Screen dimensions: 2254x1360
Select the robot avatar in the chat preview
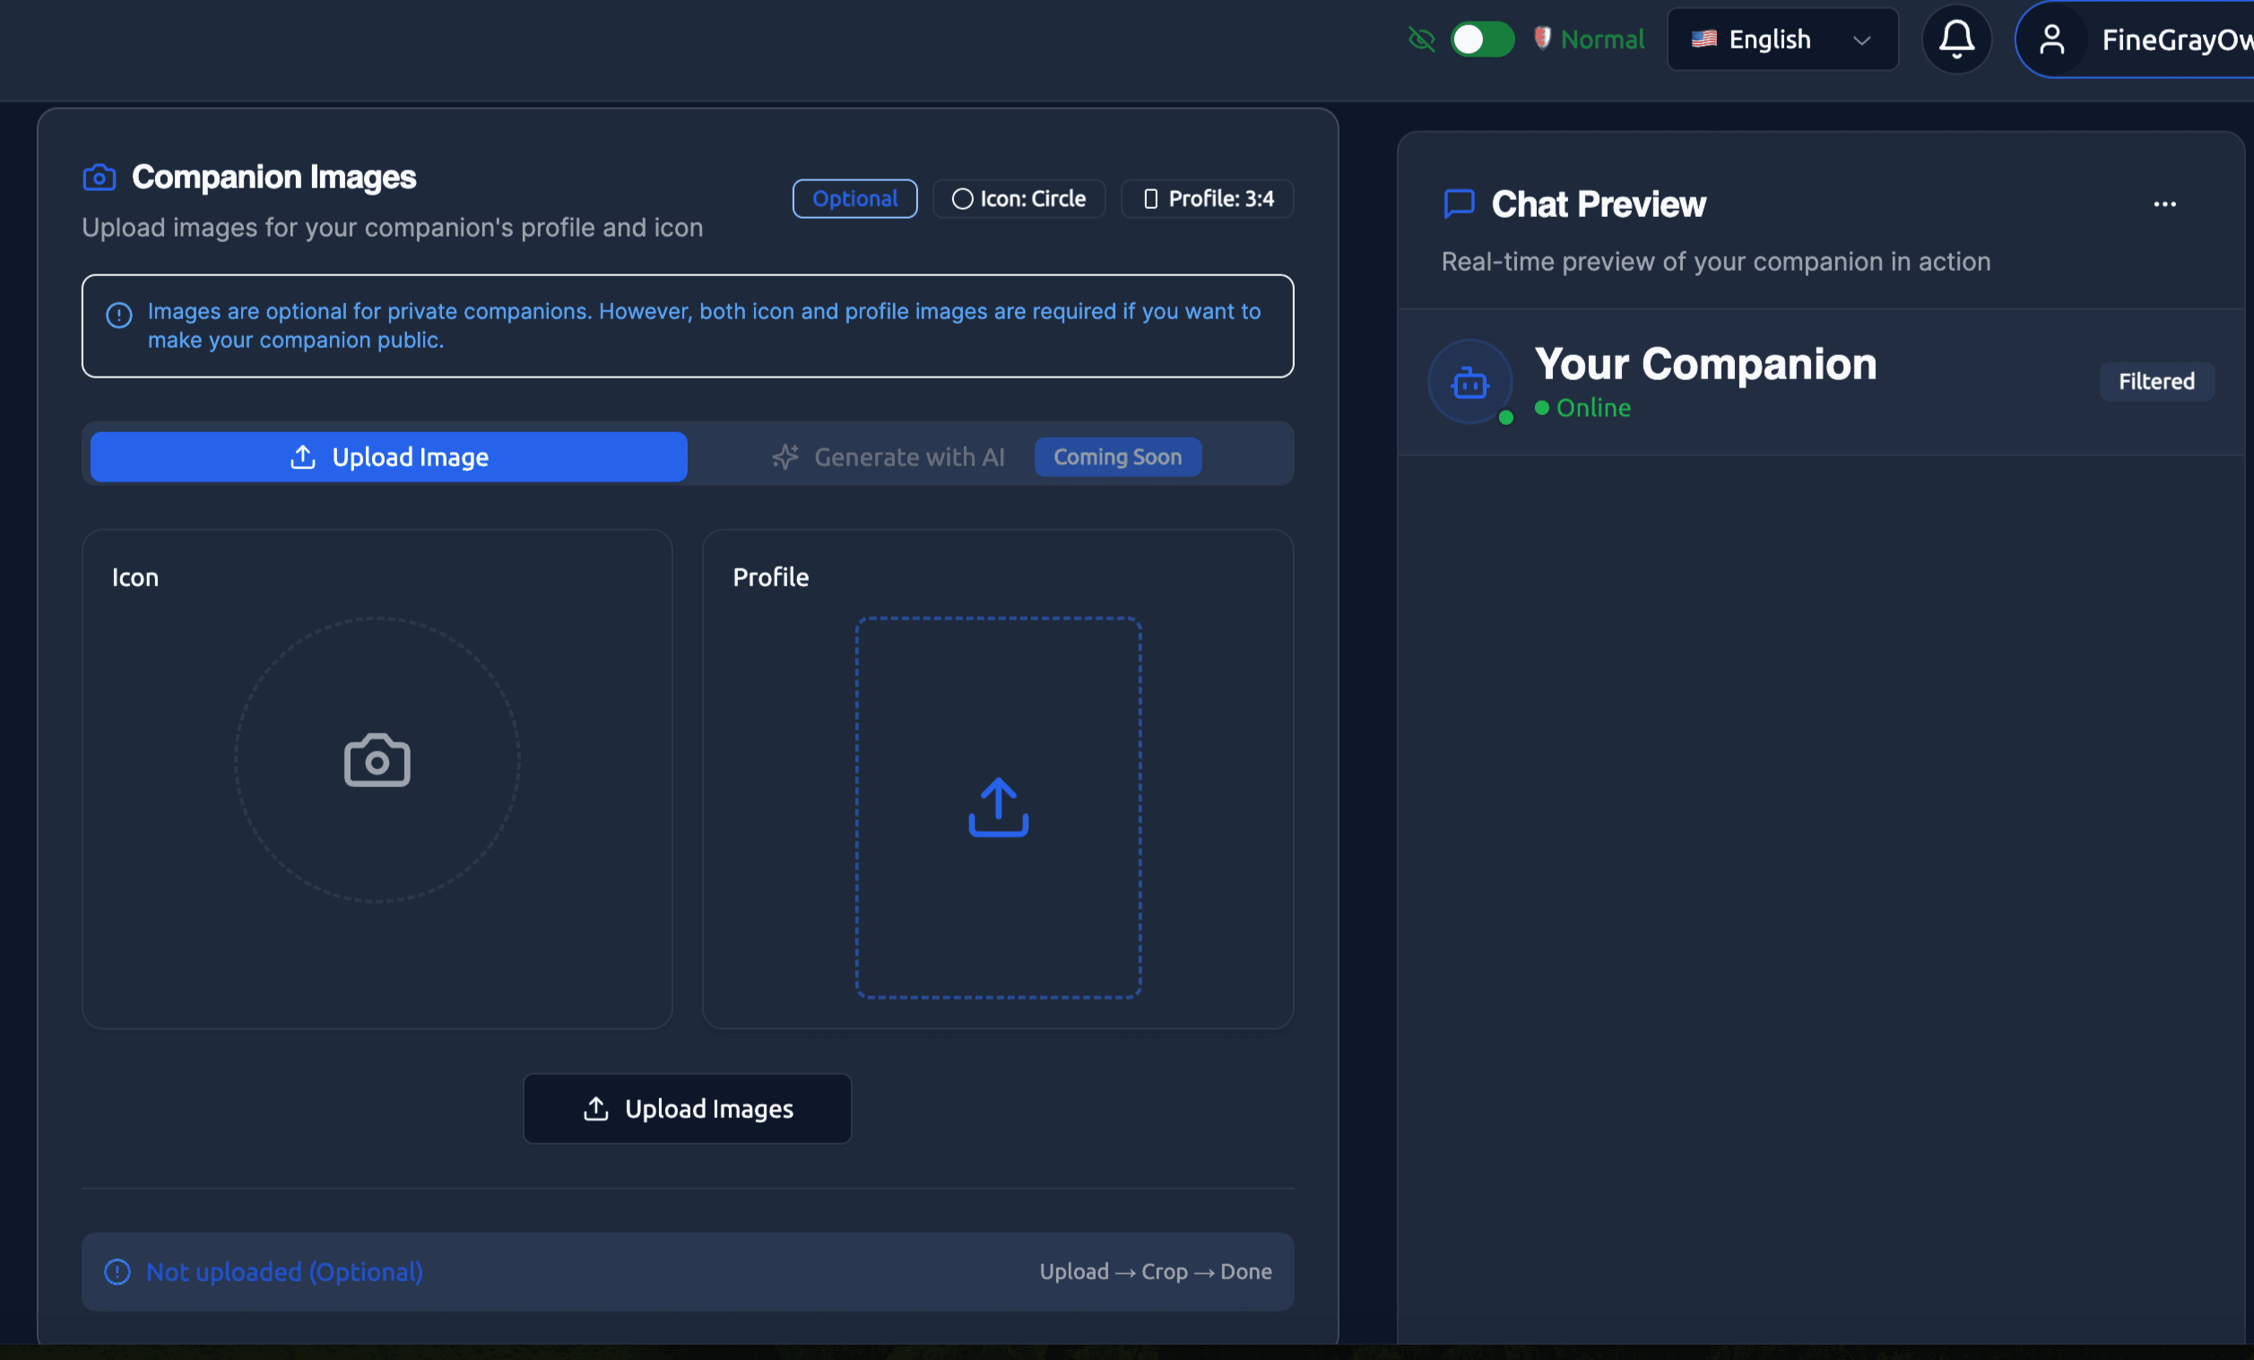pos(1469,383)
